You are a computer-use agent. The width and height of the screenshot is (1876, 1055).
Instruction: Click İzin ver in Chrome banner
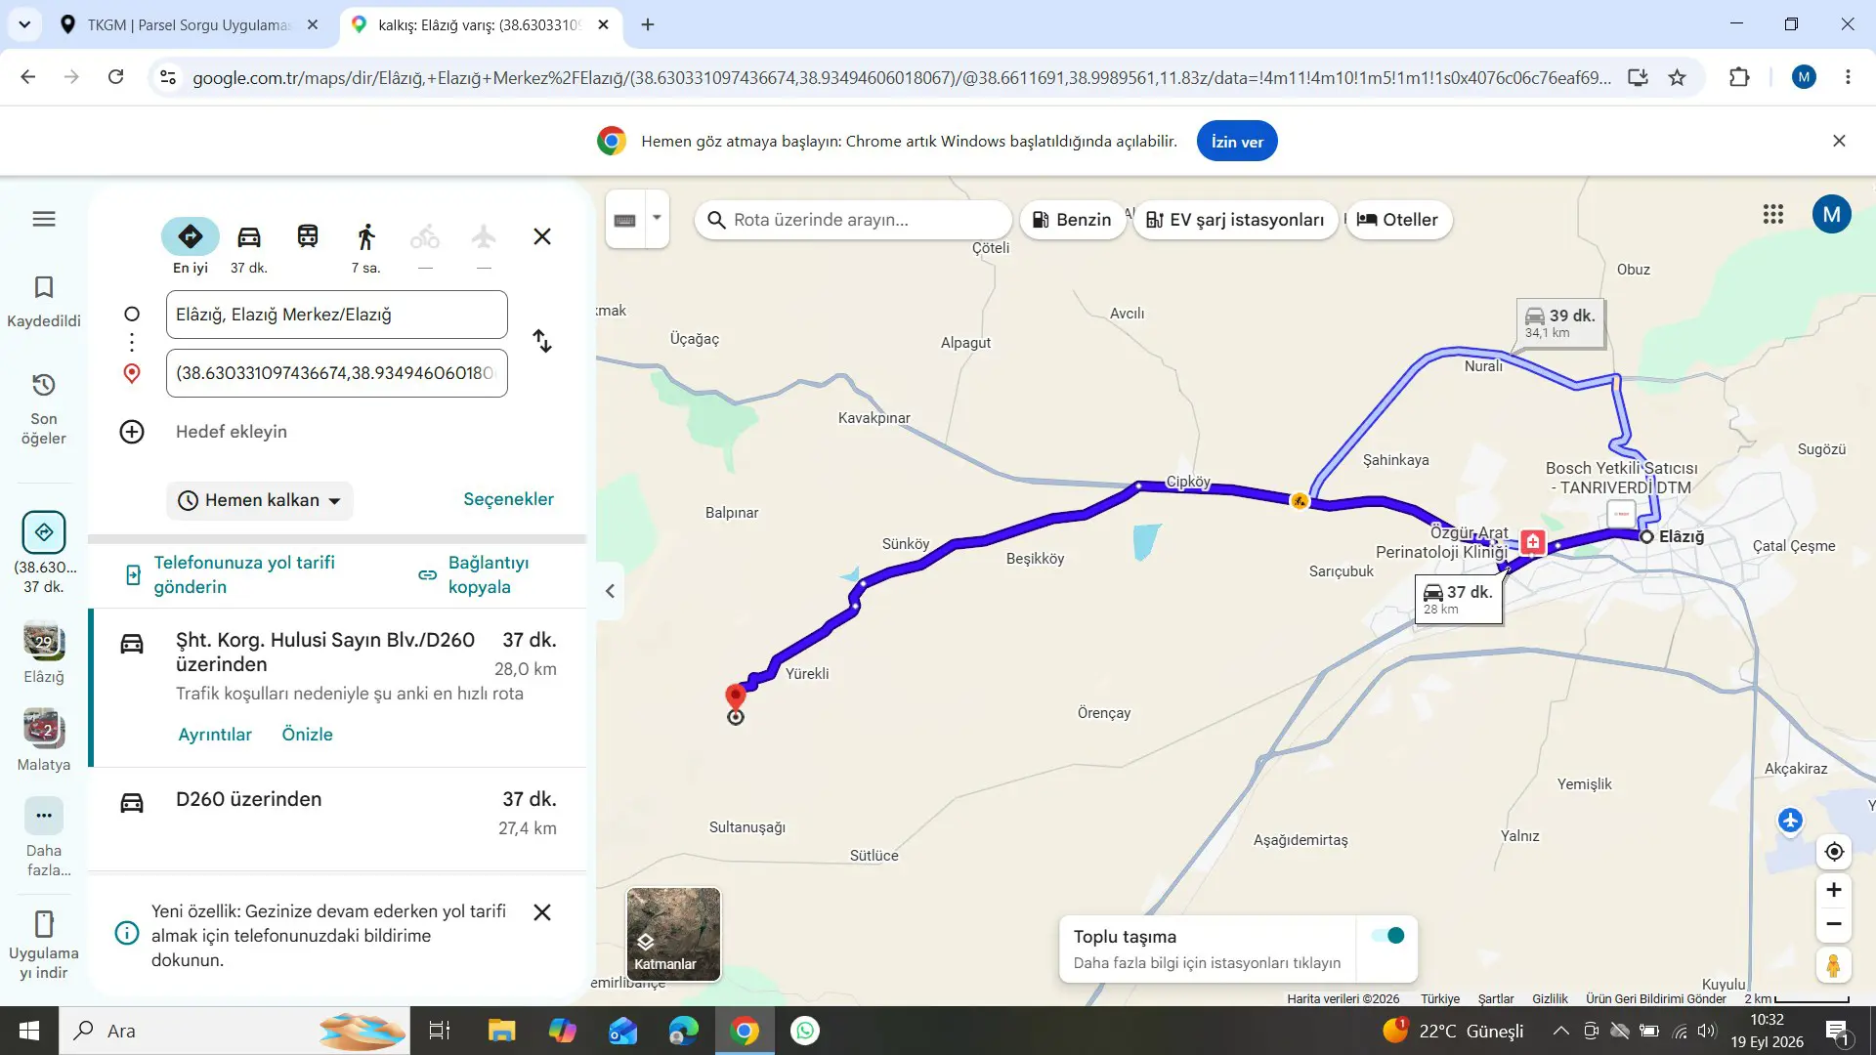point(1237,142)
